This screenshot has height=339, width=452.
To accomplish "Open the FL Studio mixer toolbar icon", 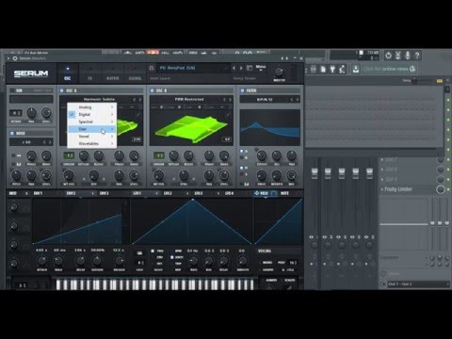I will click(314, 69).
